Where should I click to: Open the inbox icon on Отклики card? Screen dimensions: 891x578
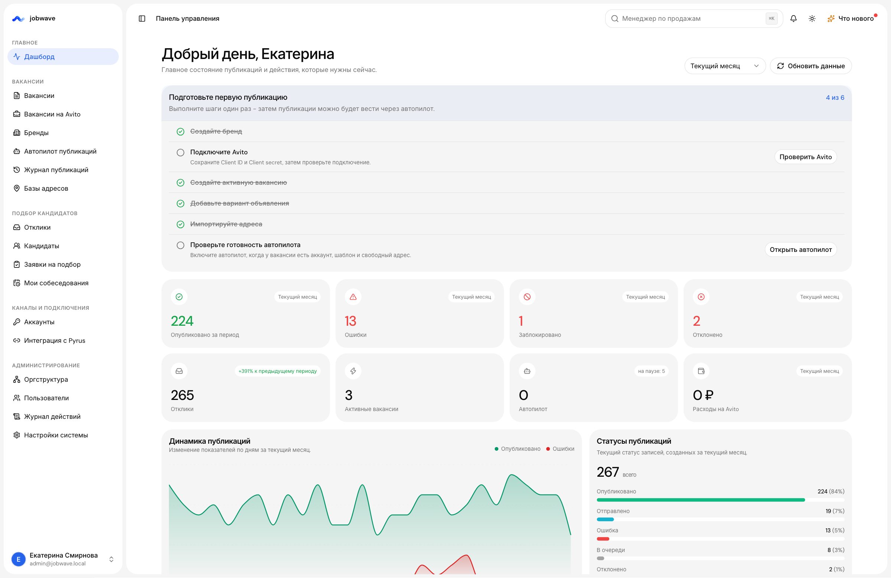(179, 371)
